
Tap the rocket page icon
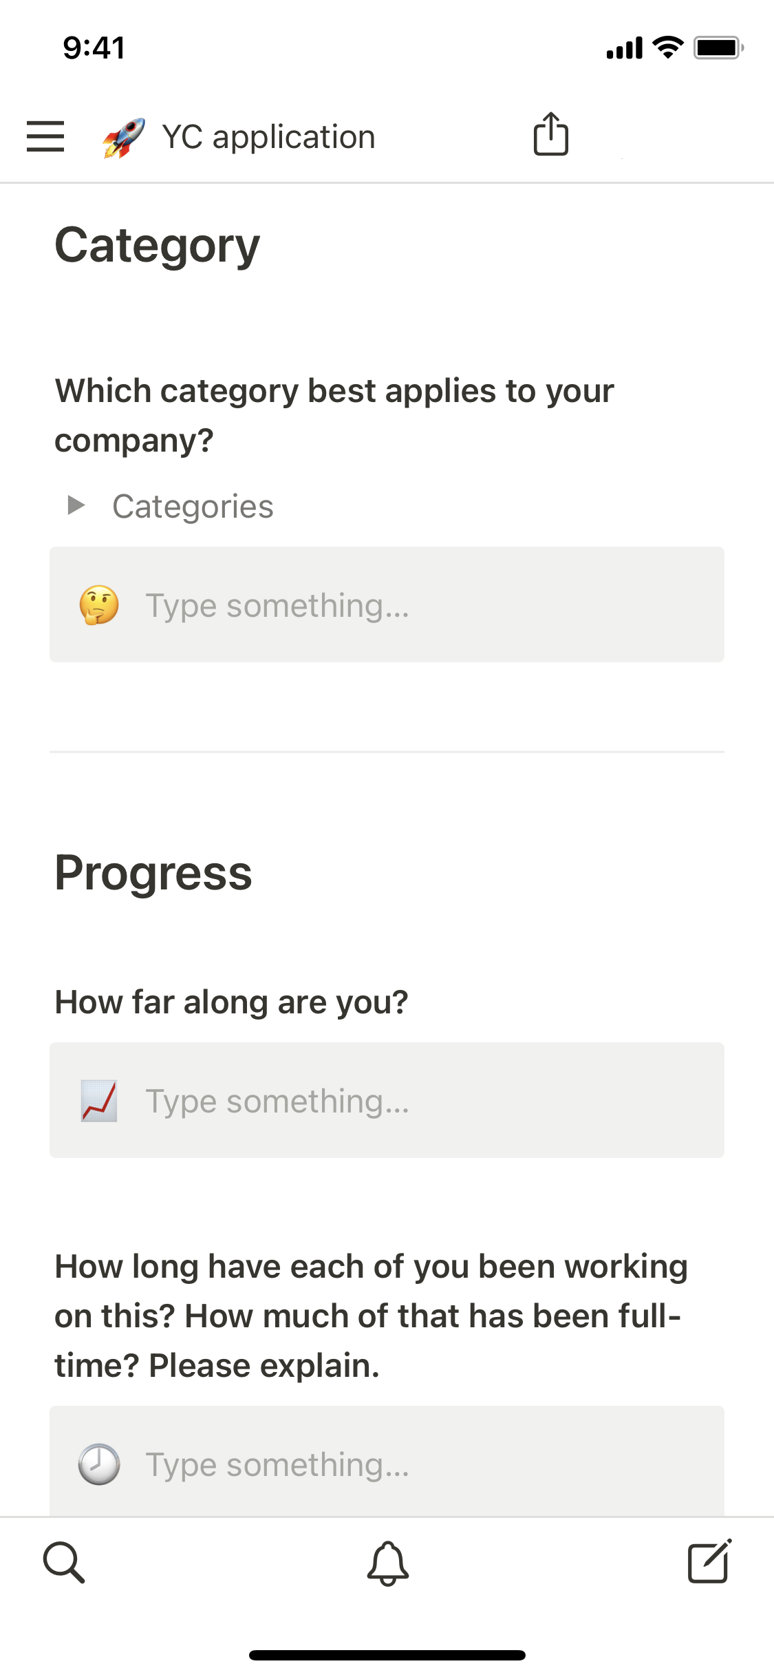[x=124, y=137]
